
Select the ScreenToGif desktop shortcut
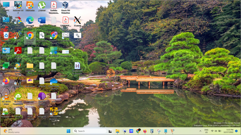tap(65, 37)
